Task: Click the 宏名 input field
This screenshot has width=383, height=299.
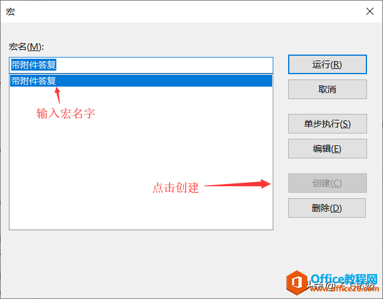Action: (x=141, y=65)
